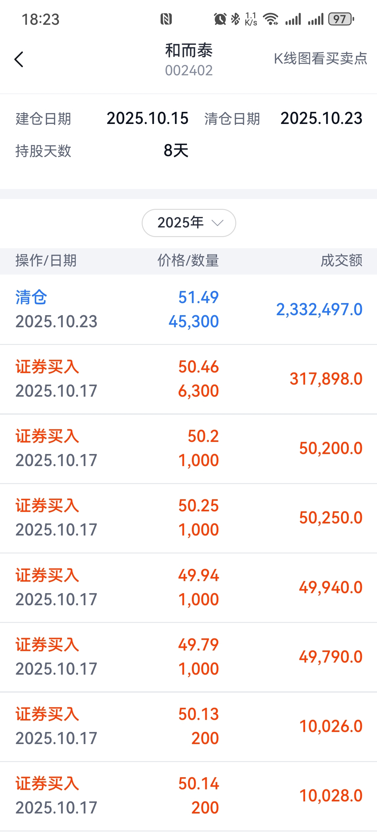This screenshot has height=833, width=377.
Task: Tap the Wi-Fi signal icon
Action: (x=271, y=19)
